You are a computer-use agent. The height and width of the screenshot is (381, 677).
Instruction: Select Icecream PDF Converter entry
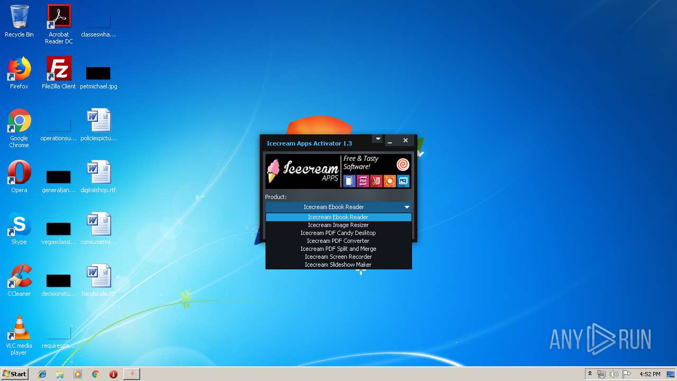pos(338,241)
